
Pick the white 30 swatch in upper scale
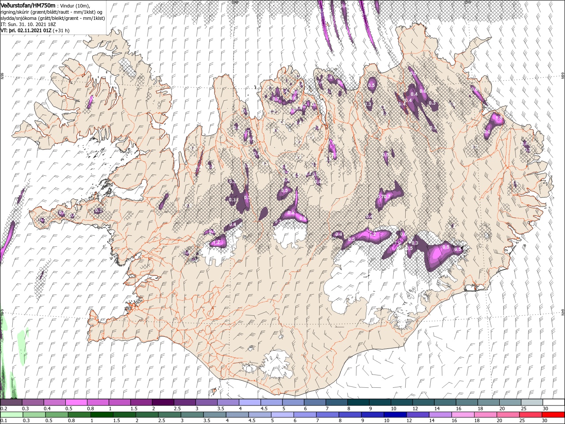pyautogui.click(x=554, y=402)
